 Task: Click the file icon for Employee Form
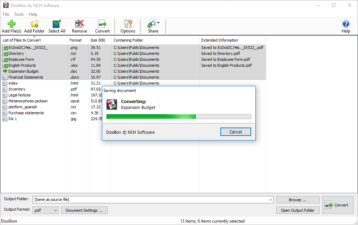5,59
